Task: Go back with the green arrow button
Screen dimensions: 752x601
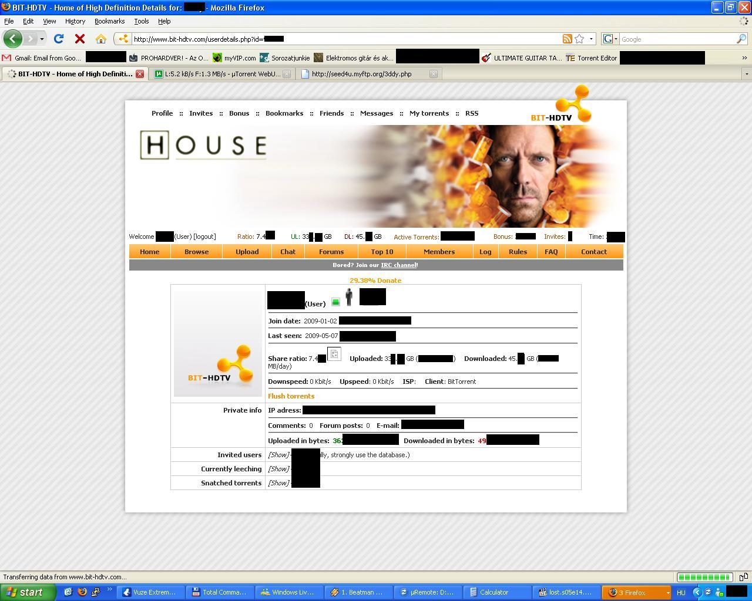Action: 13,39
